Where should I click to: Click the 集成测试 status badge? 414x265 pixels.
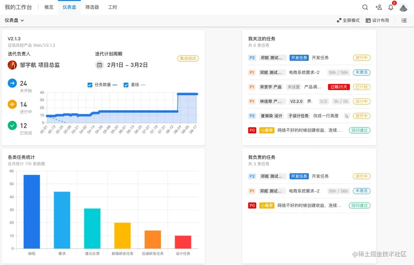coord(188,58)
